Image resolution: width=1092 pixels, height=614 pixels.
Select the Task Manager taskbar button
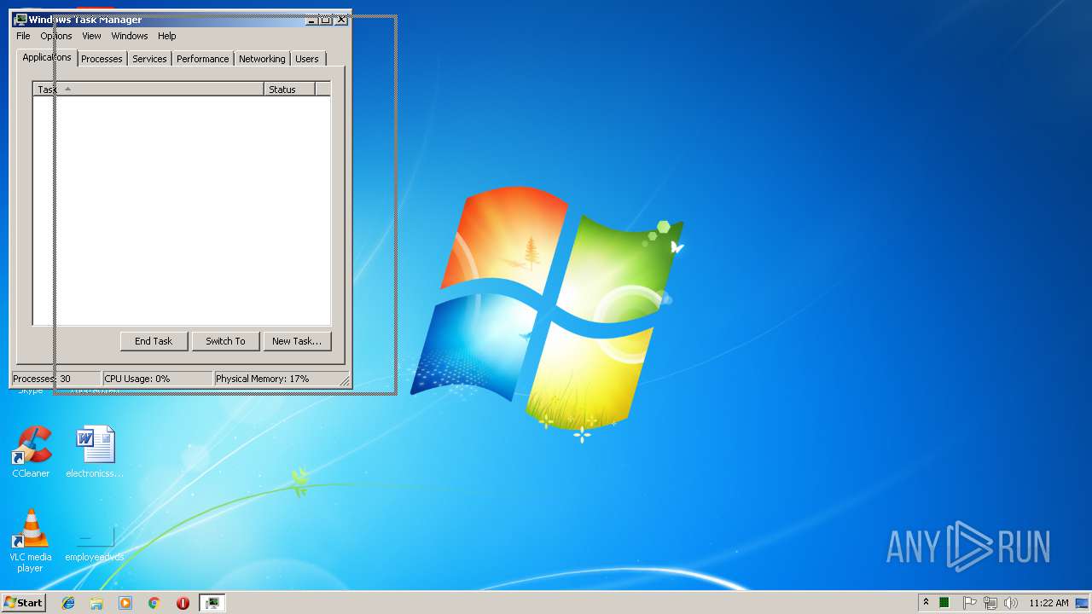pos(212,603)
